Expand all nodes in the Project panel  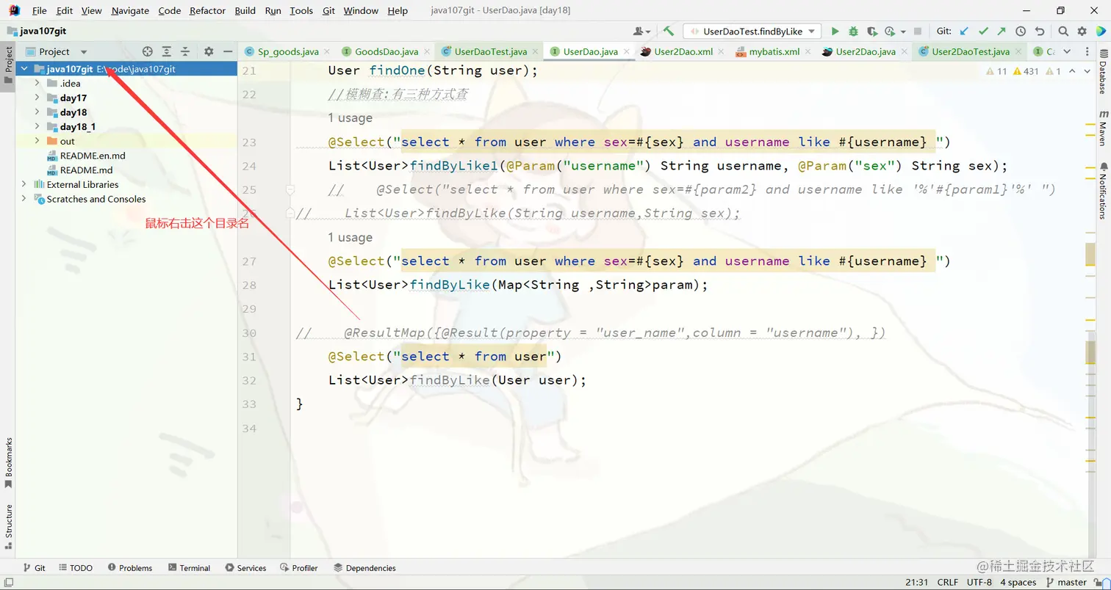[167, 51]
